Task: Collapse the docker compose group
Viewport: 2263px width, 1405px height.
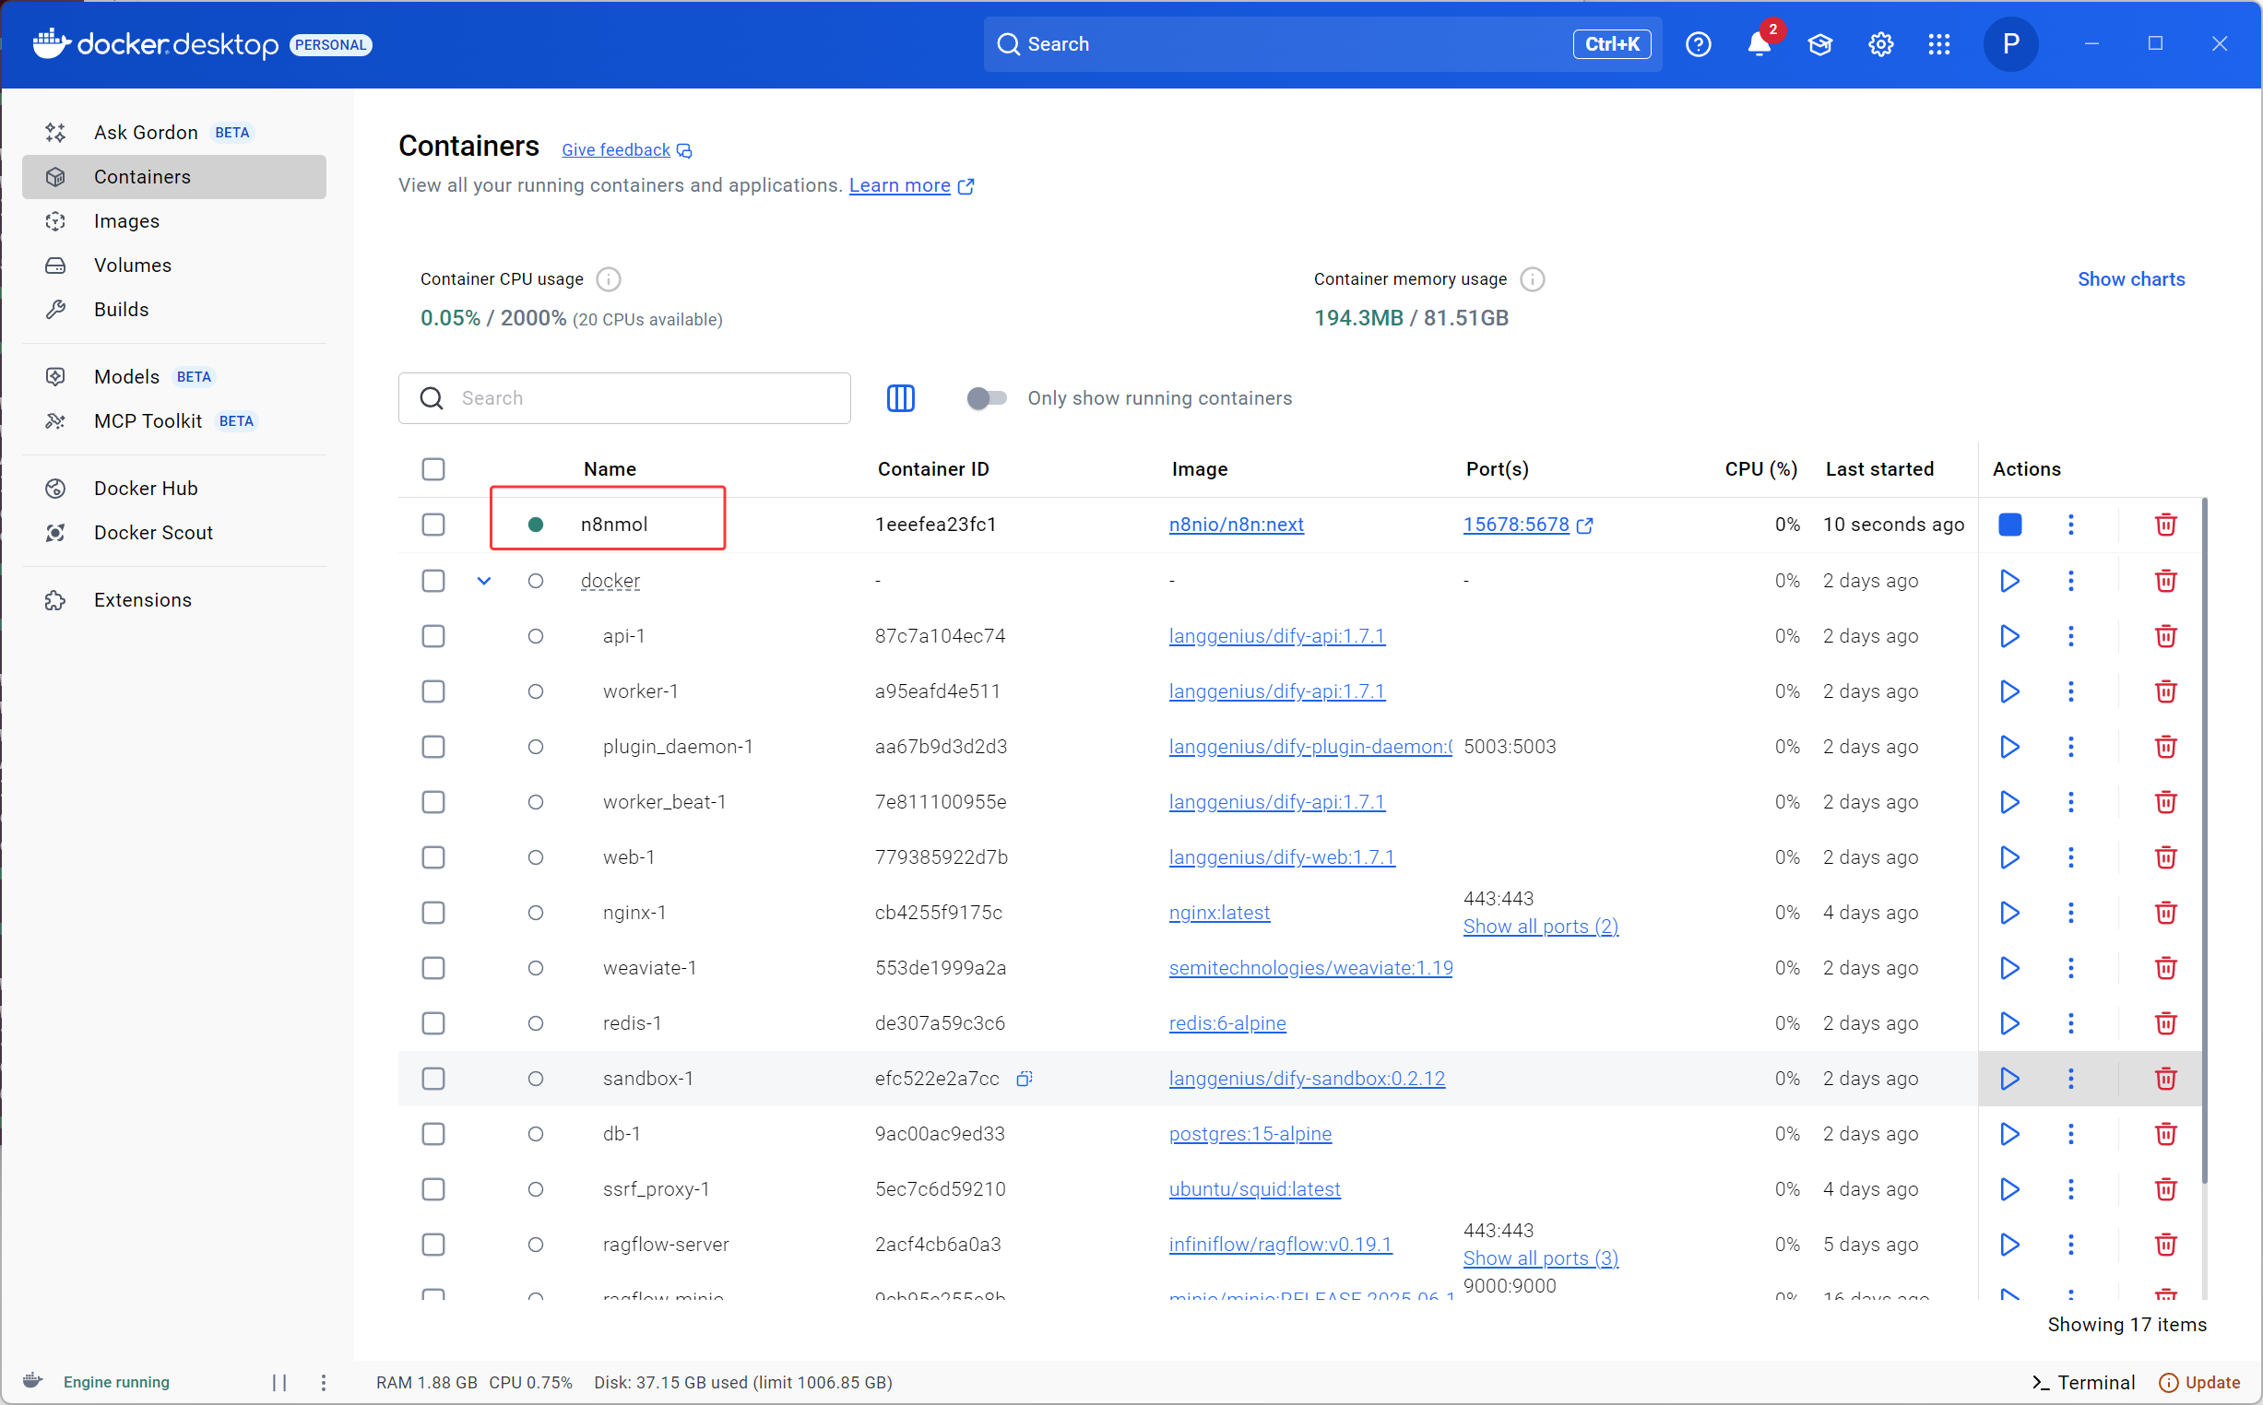Action: click(x=484, y=581)
